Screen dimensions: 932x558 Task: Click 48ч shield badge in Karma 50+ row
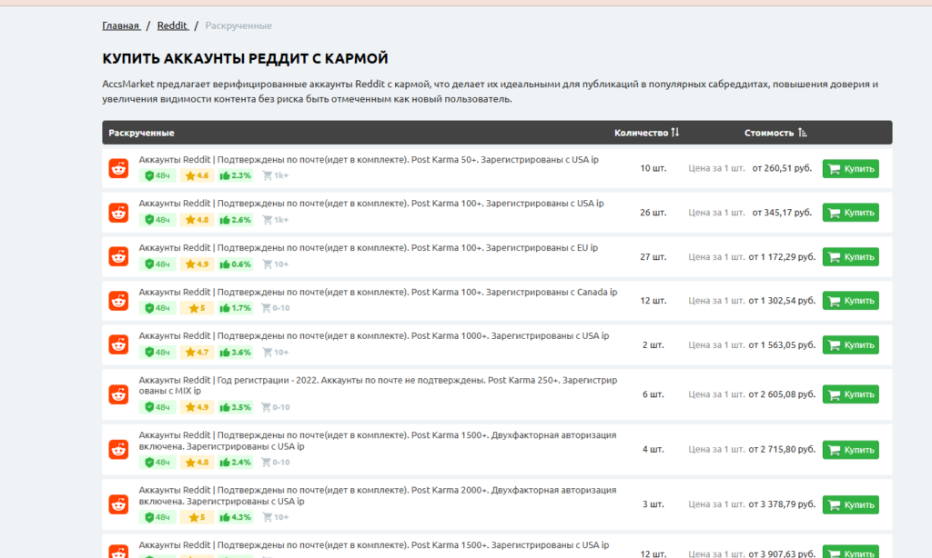(x=157, y=175)
